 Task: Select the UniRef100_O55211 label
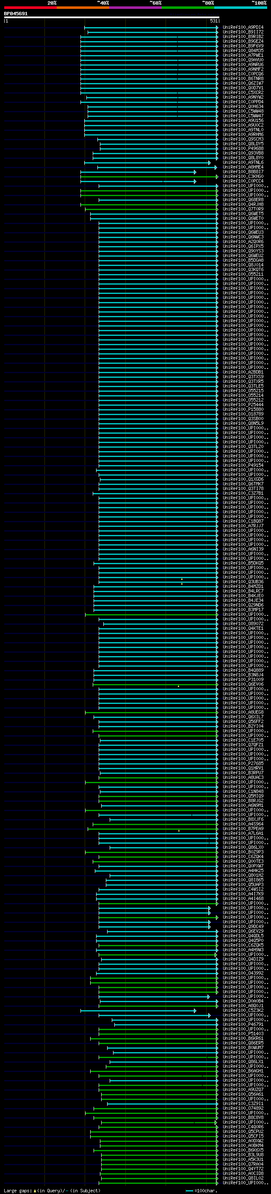(x=243, y=274)
